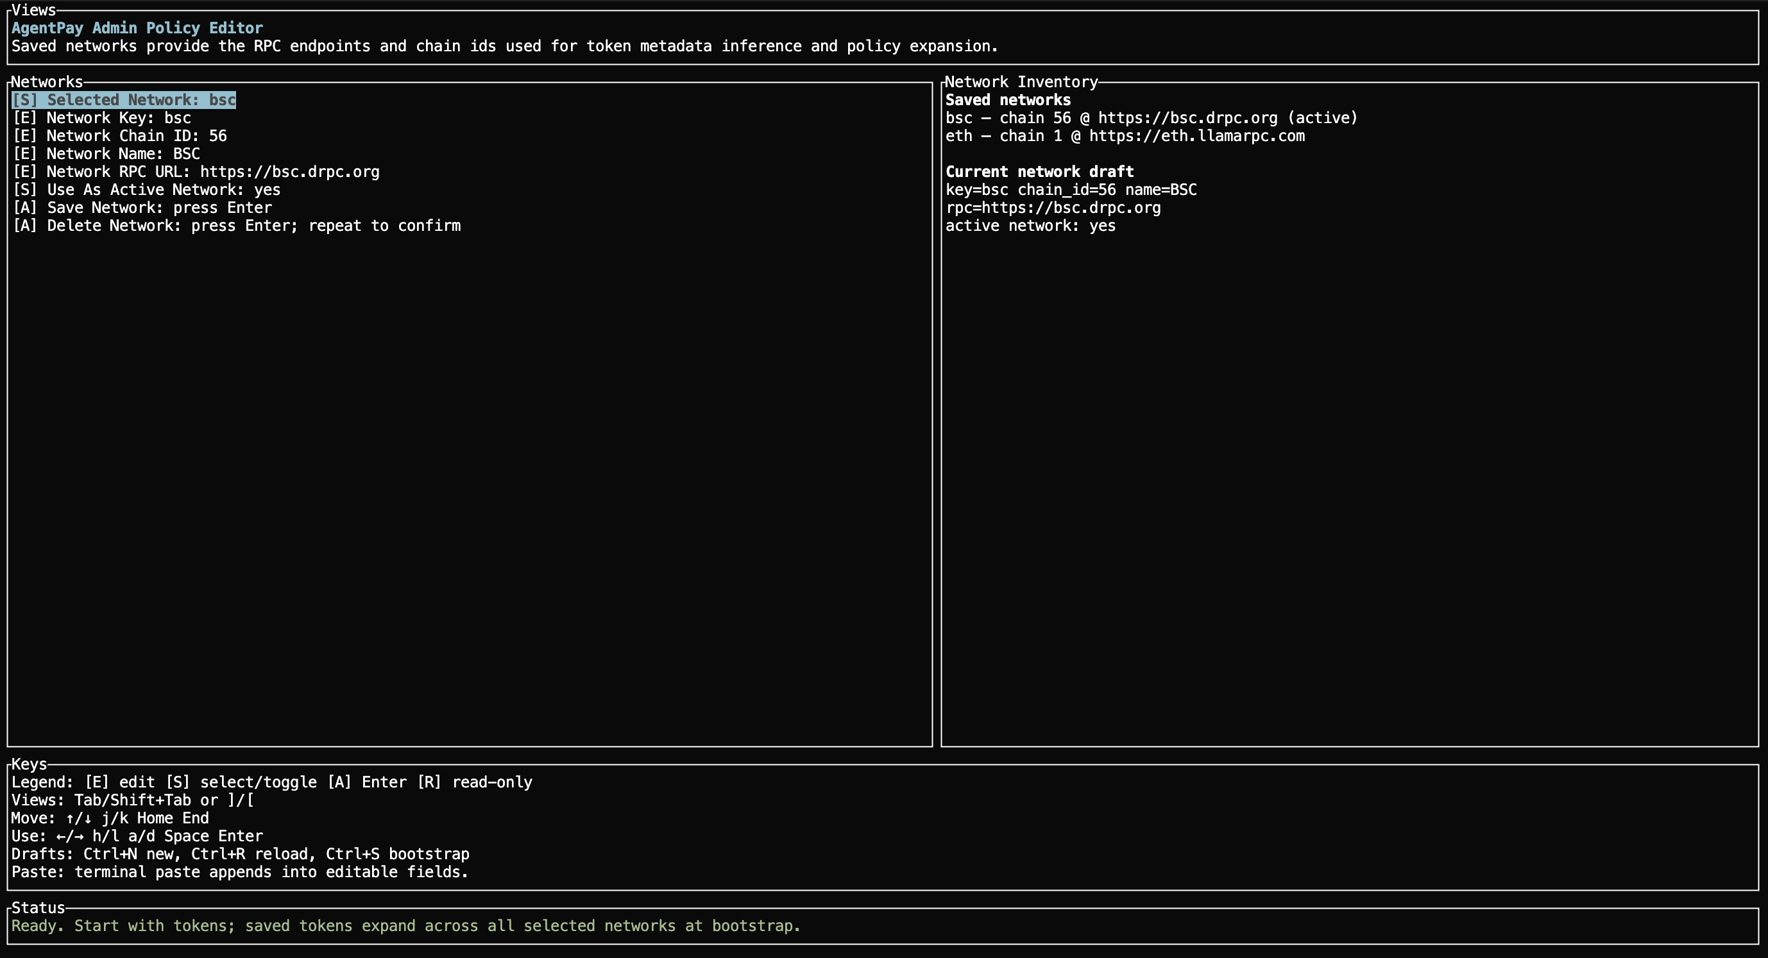The height and width of the screenshot is (958, 1768).
Task: Click the Network Inventory panel title
Action: click(1021, 81)
